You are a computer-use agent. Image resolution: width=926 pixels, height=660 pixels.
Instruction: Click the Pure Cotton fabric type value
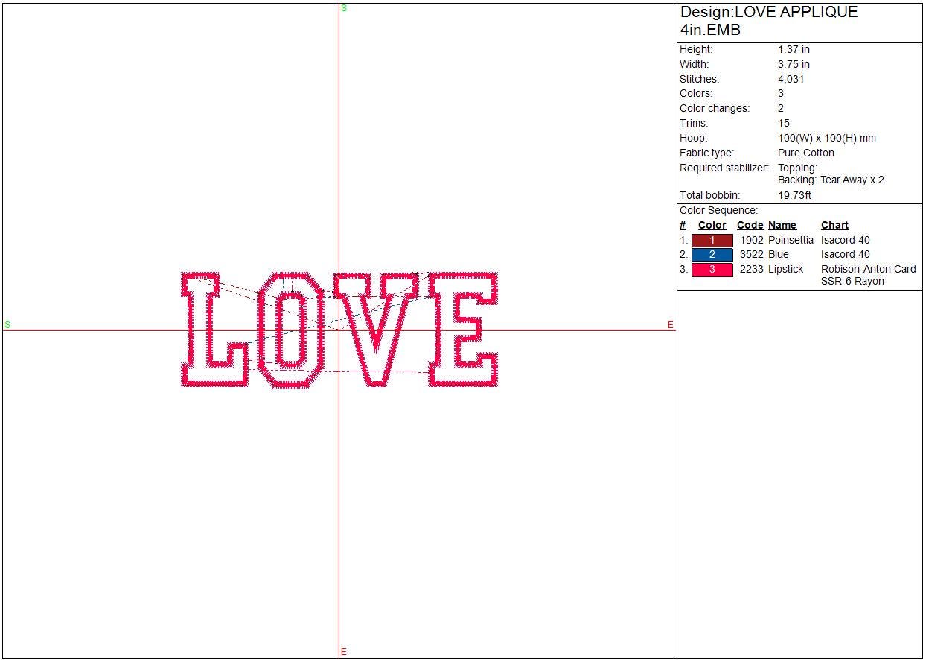coord(805,153)
